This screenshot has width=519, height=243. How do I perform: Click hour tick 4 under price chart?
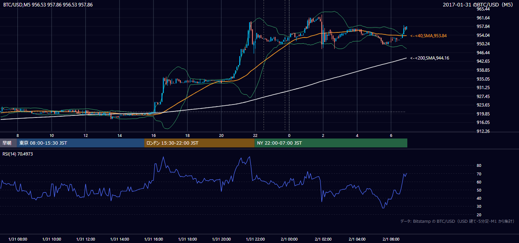(357, 135)
